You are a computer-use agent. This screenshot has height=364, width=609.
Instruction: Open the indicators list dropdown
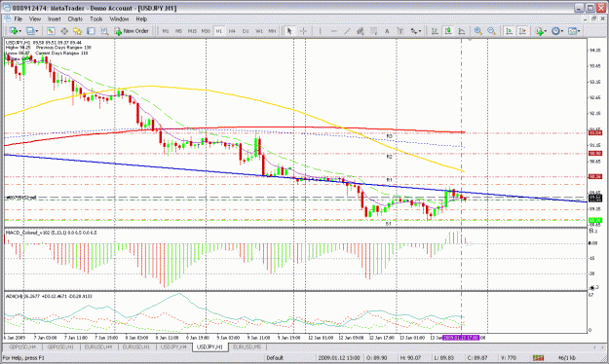click(541, 31)
